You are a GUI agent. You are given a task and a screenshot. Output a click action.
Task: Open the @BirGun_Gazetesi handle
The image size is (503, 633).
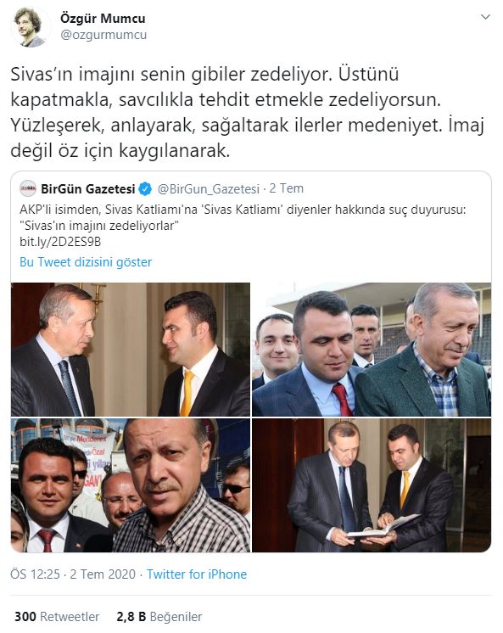209,188
